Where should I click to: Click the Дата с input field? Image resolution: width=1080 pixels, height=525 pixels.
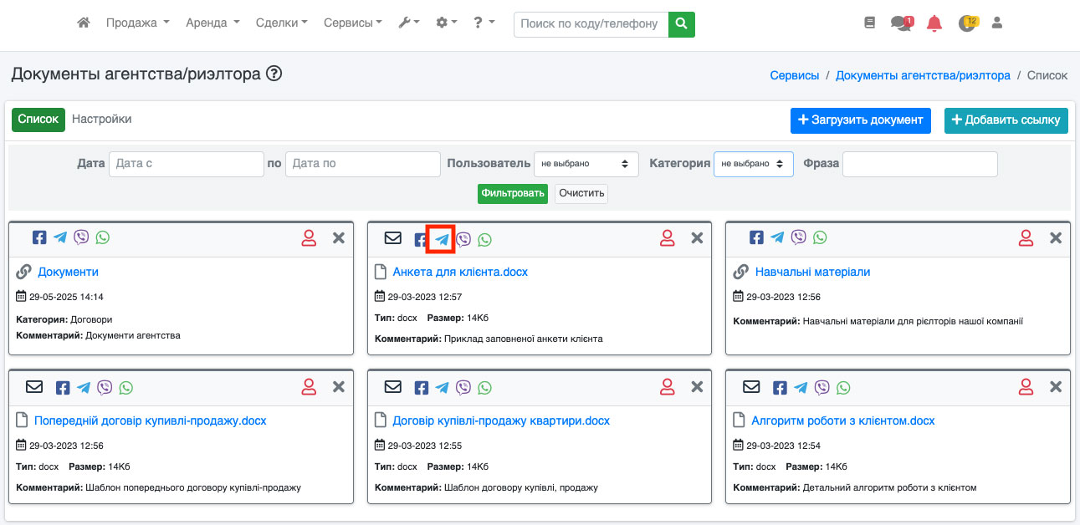click(x=186, y=164)
